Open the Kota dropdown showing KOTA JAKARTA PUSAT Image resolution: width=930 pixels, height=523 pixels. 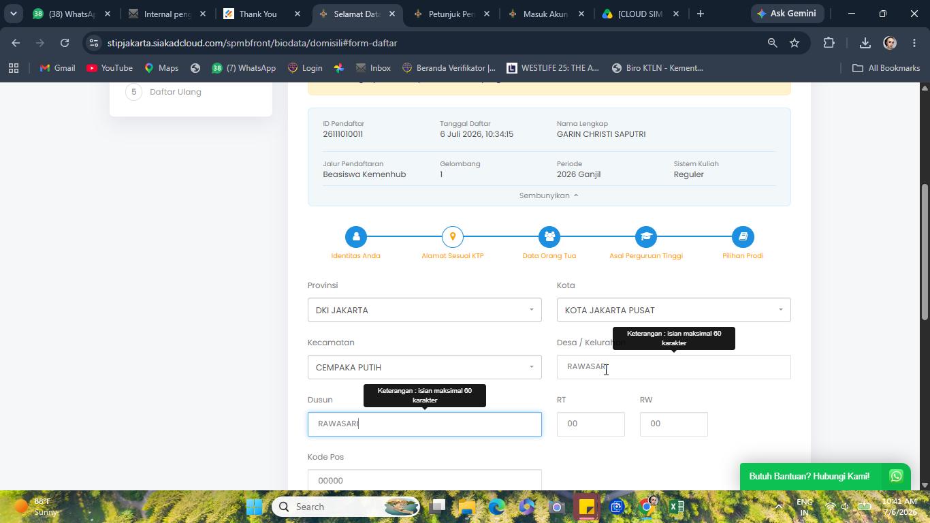[673, 310]
